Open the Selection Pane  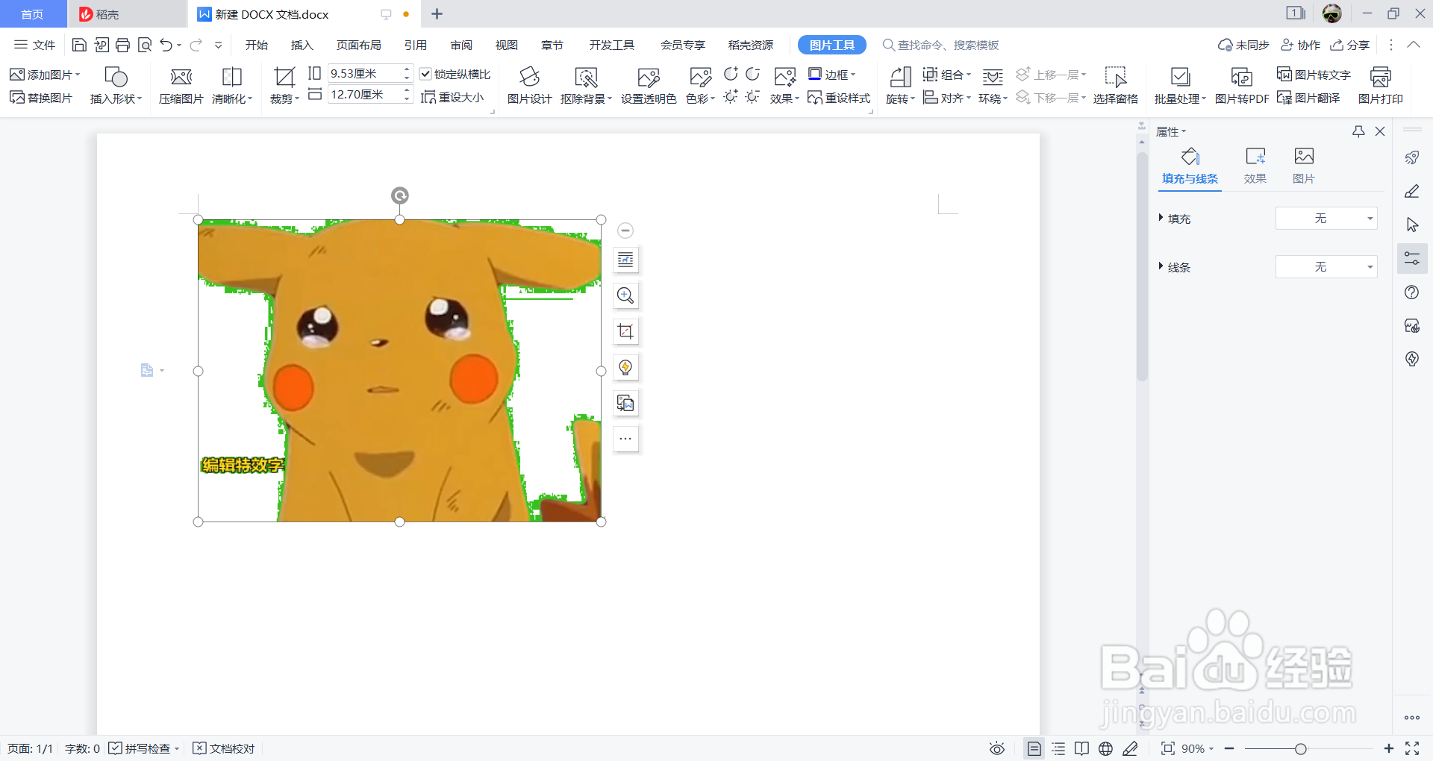1116,87
